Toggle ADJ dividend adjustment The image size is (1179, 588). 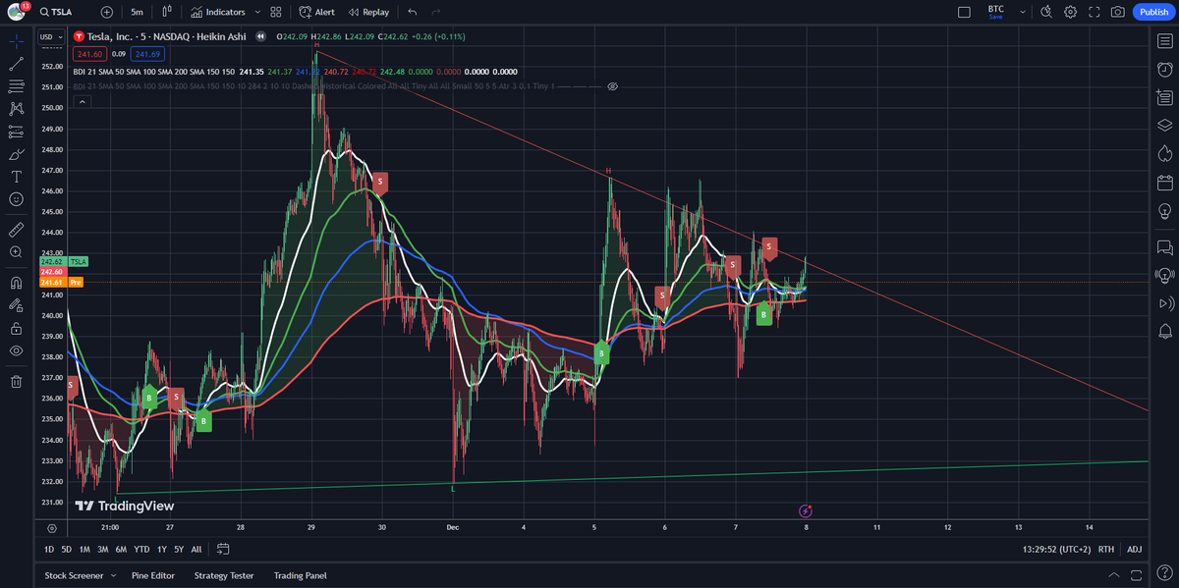1134,550
